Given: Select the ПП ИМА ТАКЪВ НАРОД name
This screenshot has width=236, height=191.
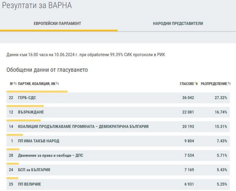Looking at the screenshot, I should click(x=39, y=141).
